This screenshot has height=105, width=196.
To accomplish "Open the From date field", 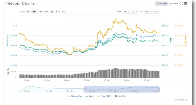I will click(130, 12).
